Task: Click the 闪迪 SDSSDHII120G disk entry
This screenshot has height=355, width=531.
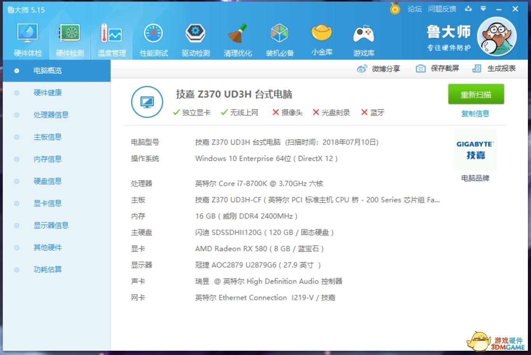Action: pyautogui.click(x=265, y=232)
